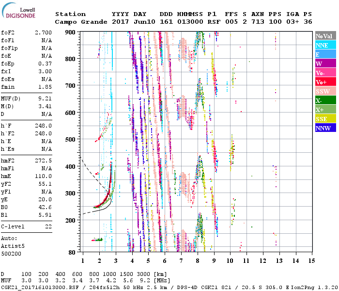Click the MUF 9.2 table value
The width and height of the screenshot is (339, 291).
(145, 281)
